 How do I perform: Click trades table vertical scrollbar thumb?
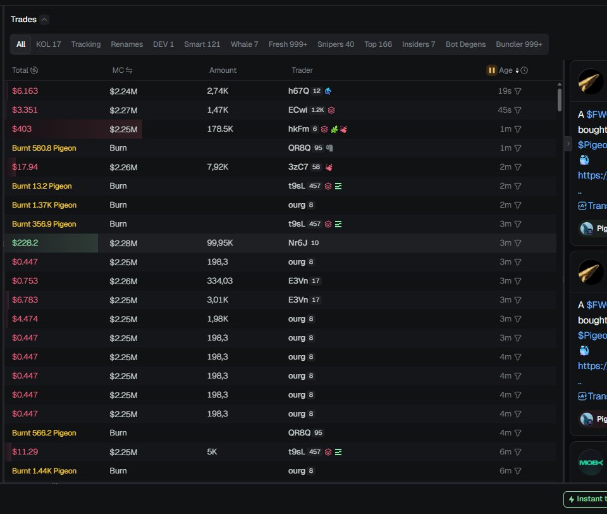point(560,99)
